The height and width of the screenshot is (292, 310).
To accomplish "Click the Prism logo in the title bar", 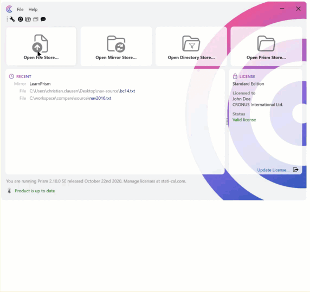I will (9, 9).
